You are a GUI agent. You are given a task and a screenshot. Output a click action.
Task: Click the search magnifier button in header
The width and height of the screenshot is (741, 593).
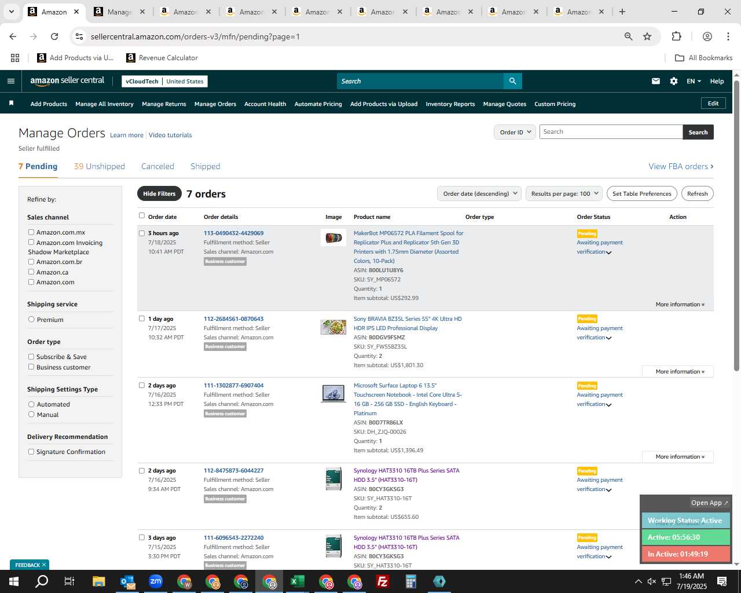click(x=512, y=81)
